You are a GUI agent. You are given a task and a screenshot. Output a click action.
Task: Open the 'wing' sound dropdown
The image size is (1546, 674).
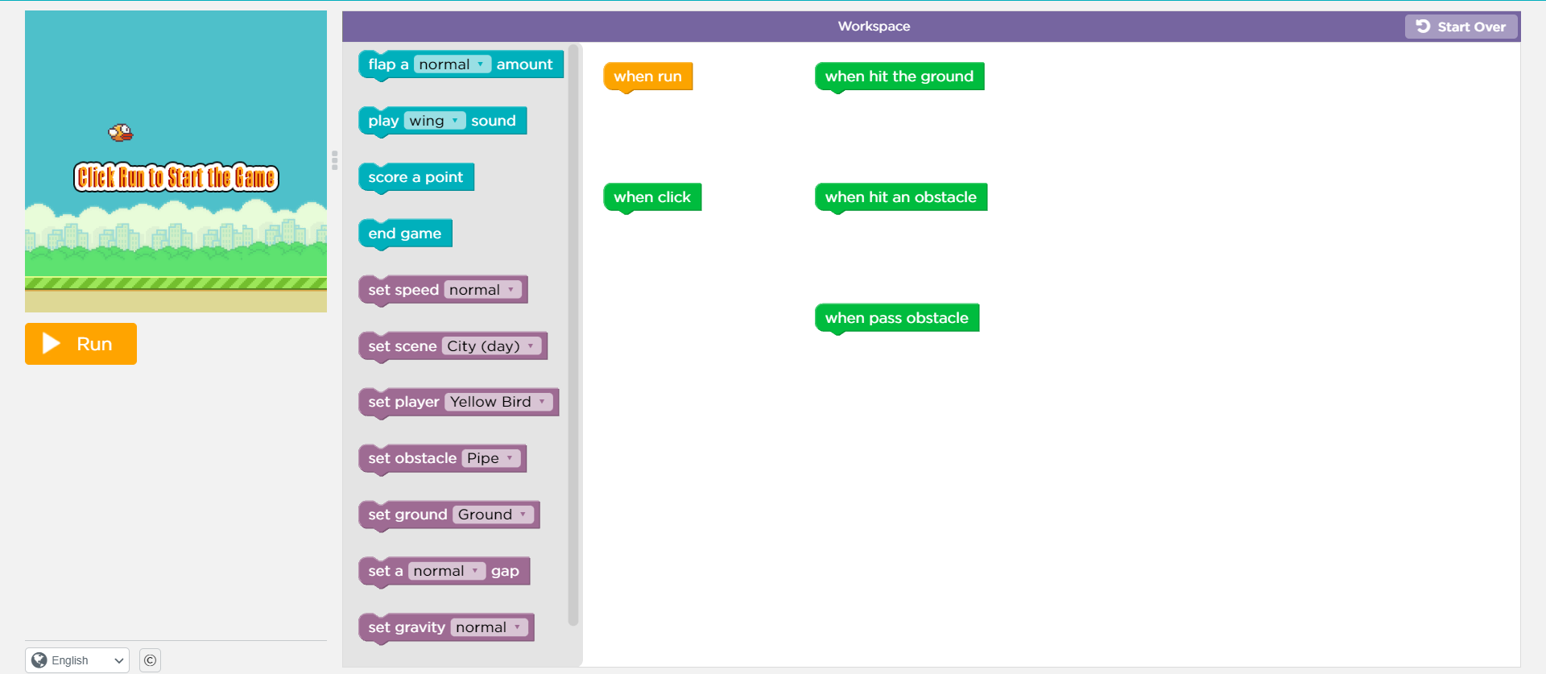(434, 121)
